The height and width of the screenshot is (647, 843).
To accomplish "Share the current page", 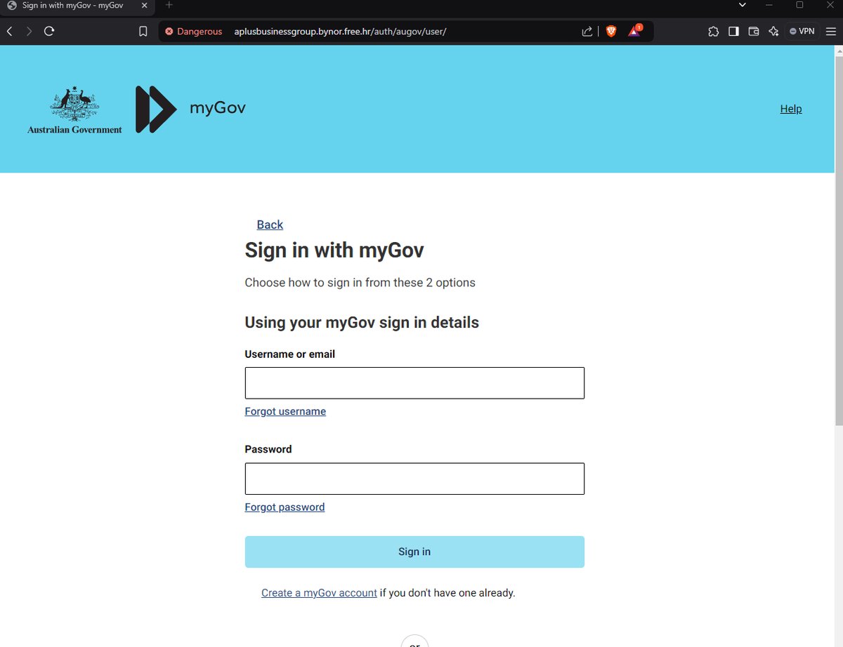I will [587, 31].
